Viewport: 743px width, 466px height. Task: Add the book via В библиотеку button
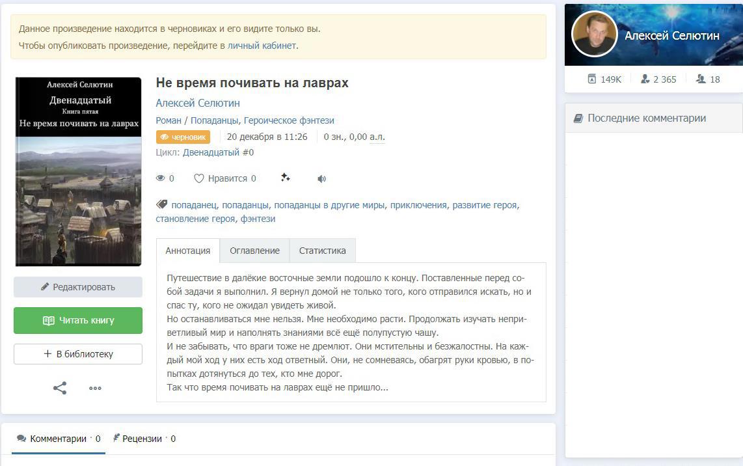point(77,354)
